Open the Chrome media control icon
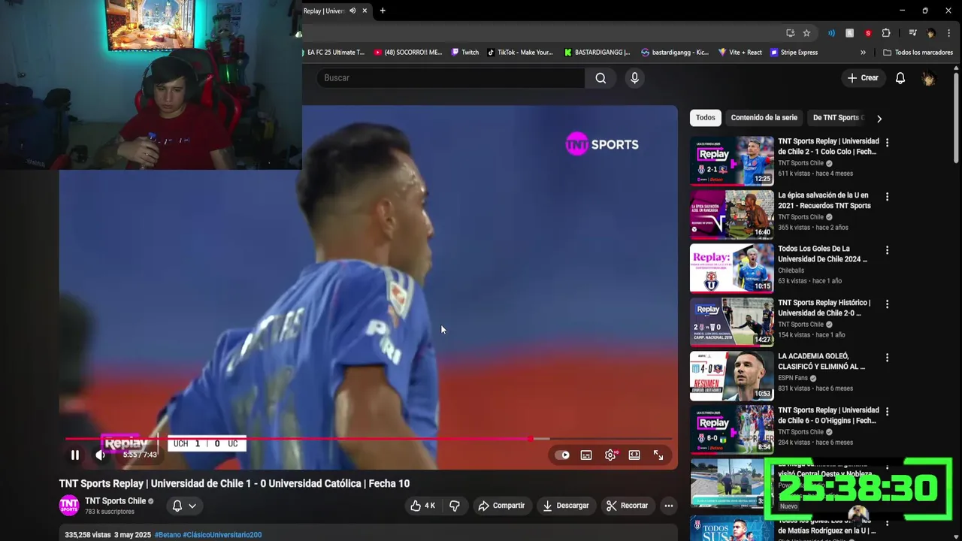The width and height of the screenshot is (962, 541). [912, 33]
